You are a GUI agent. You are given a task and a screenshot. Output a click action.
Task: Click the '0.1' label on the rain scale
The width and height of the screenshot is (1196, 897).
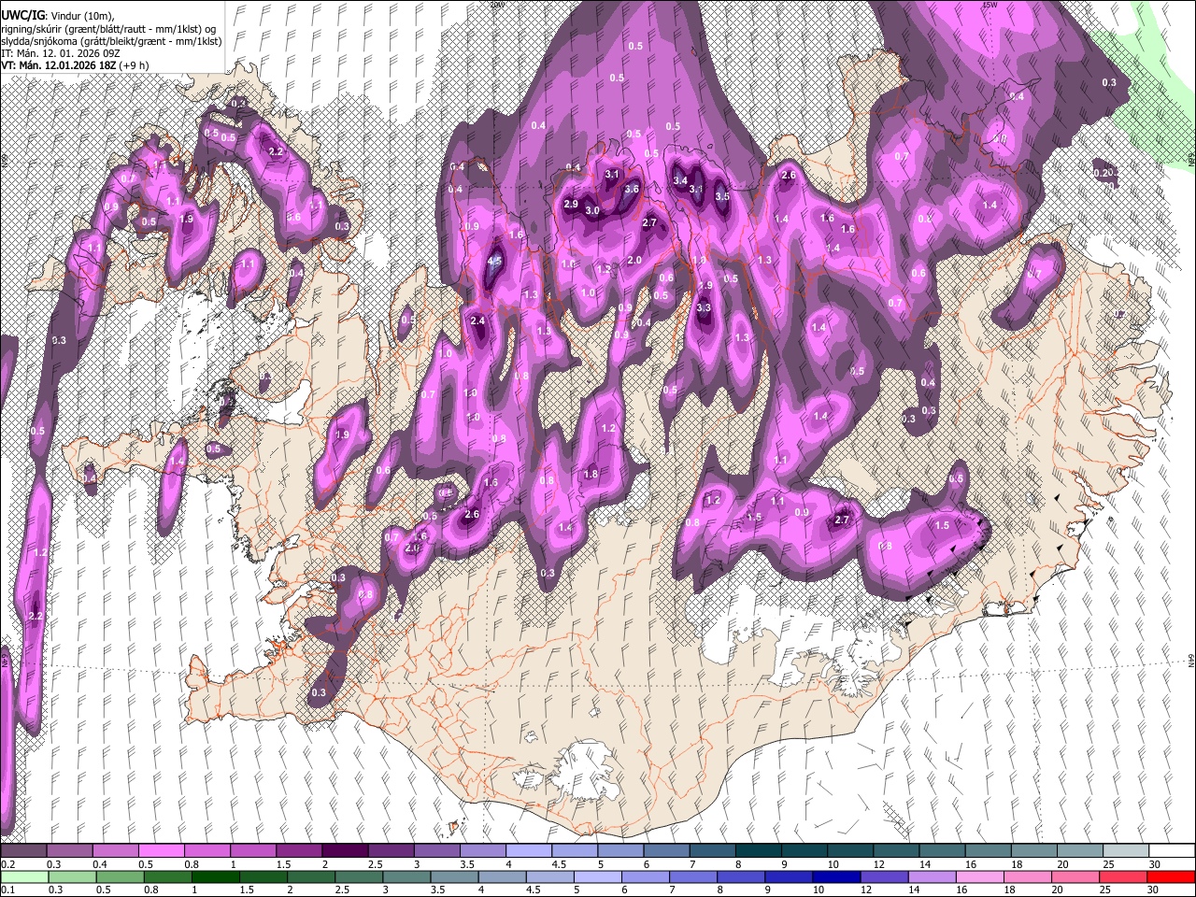click(x=7, y=890)
